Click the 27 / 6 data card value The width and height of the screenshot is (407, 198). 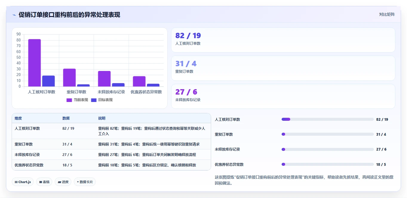[x=186, y=92]
